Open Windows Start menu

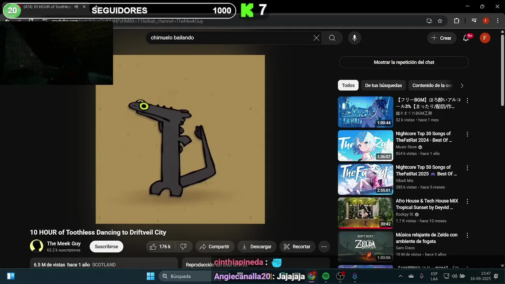coord(151,276)
